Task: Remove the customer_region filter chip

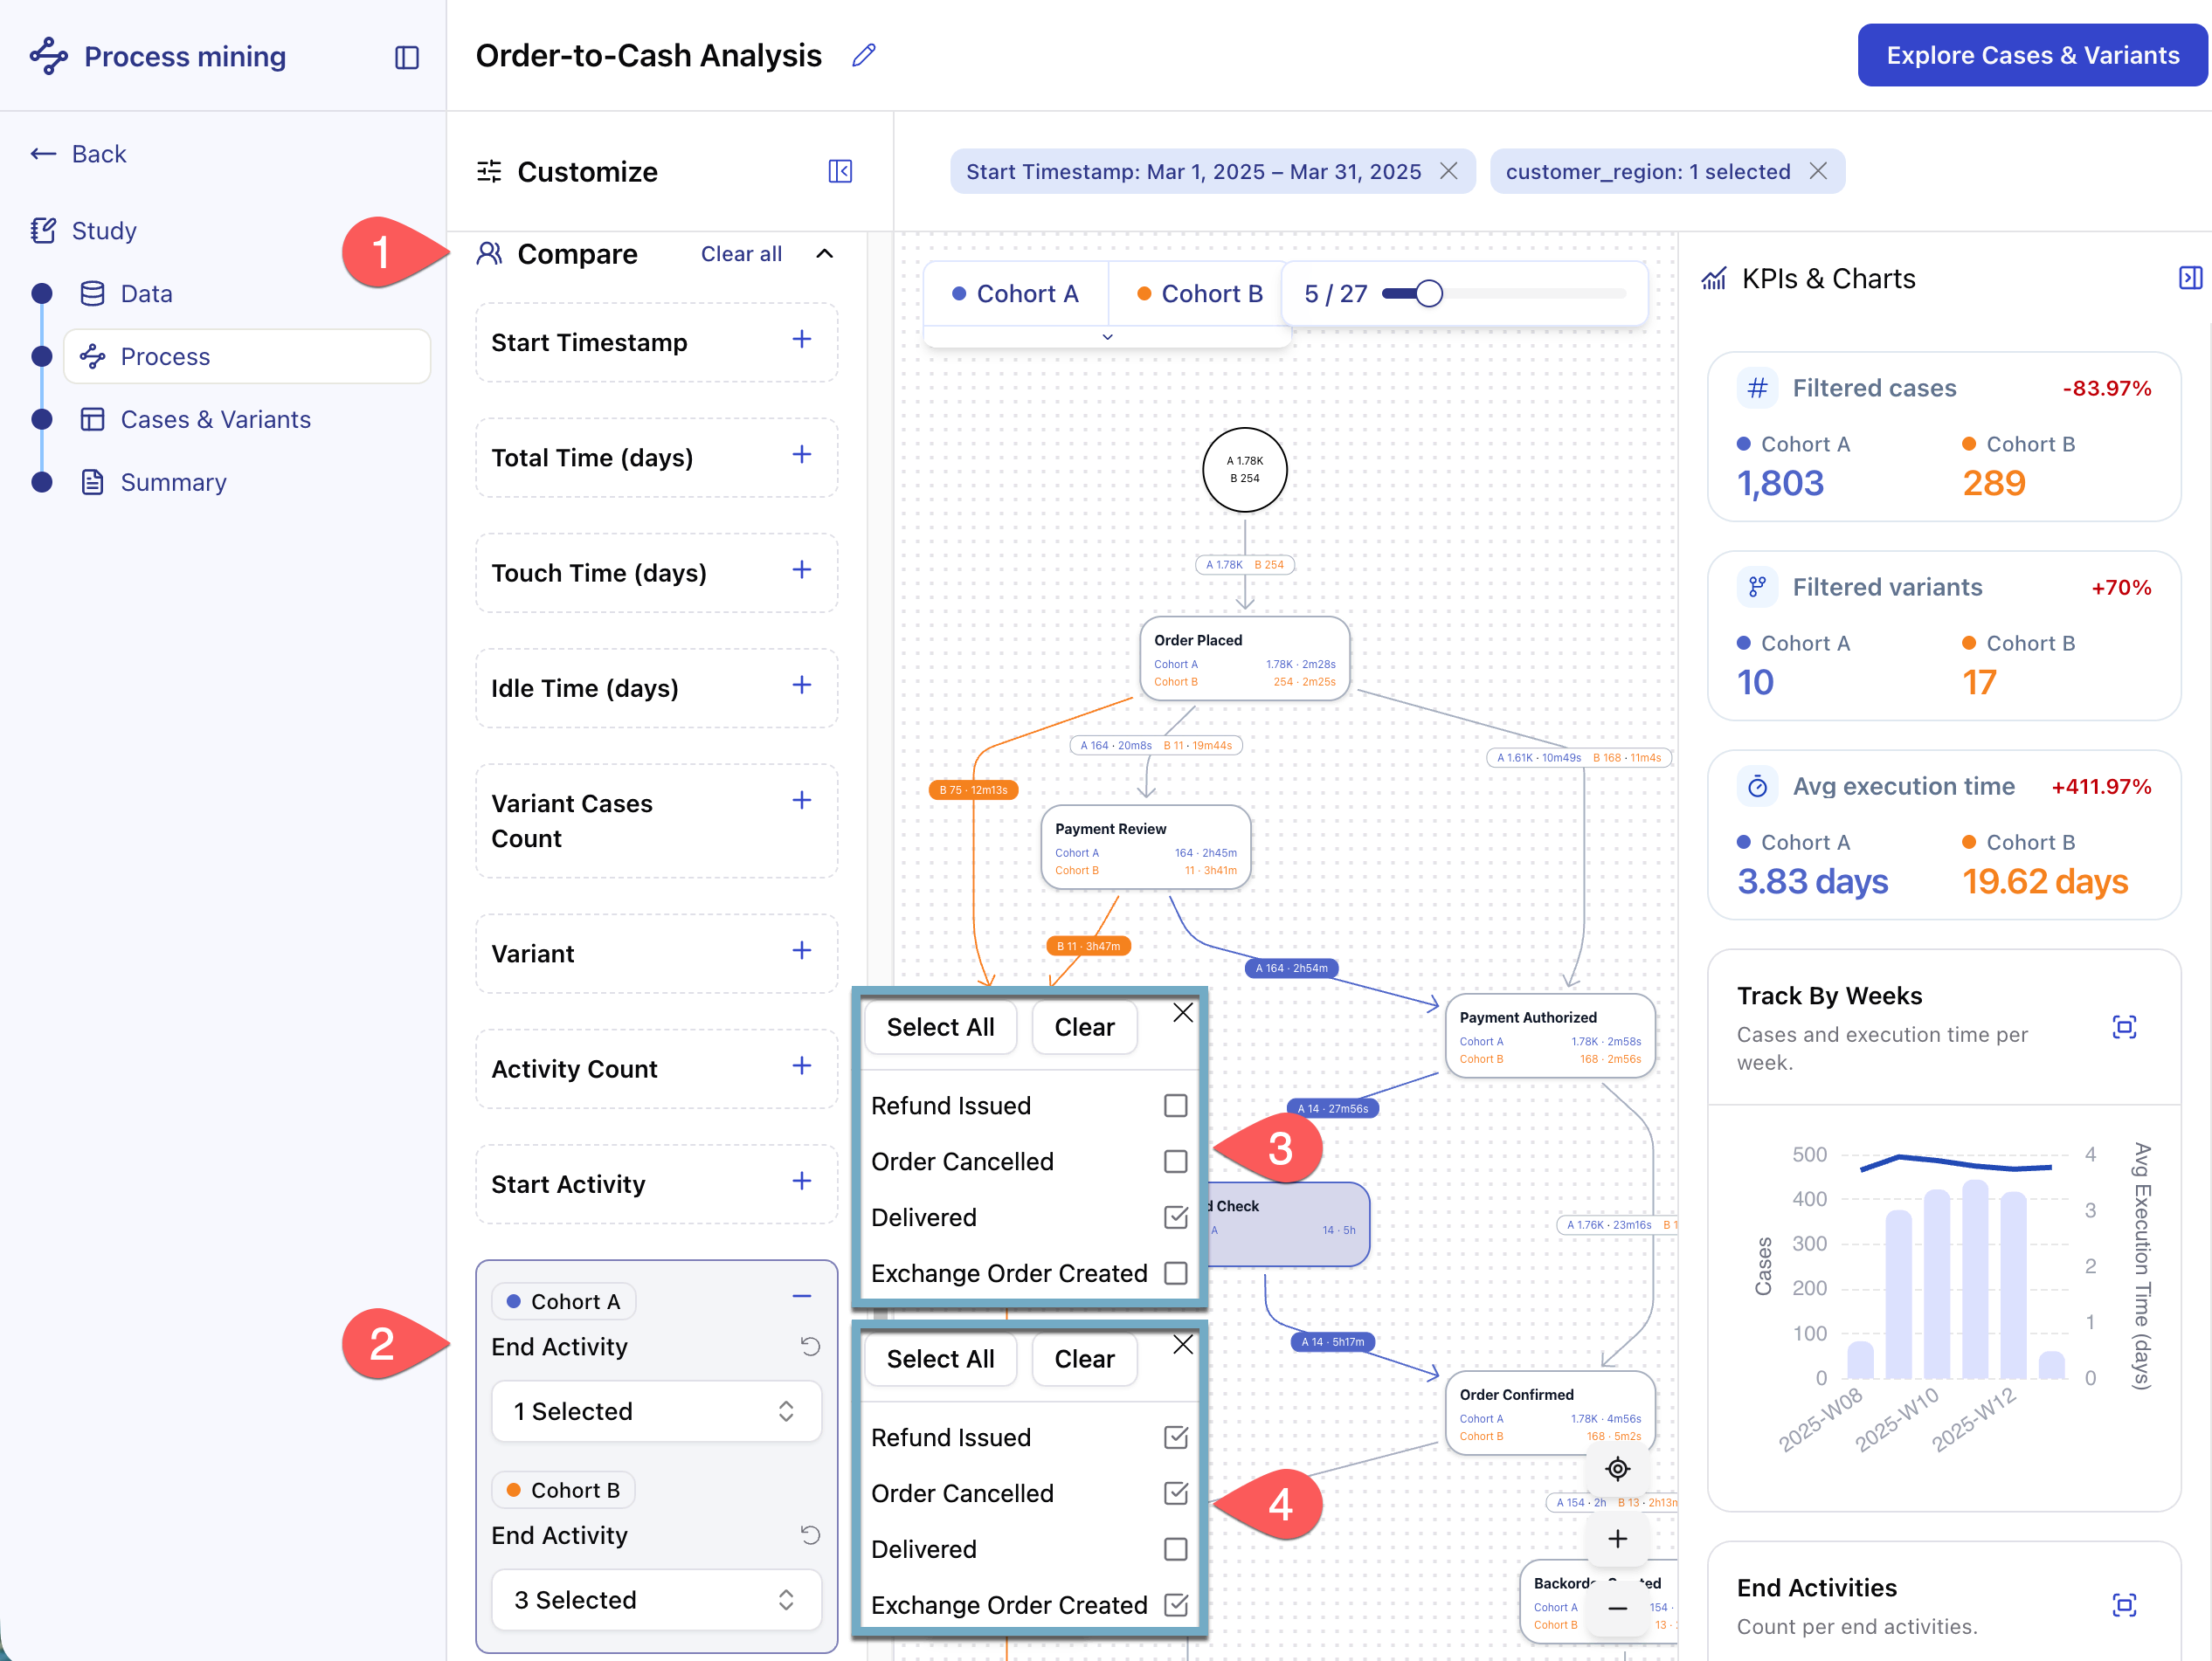Action: [1818, 171]
